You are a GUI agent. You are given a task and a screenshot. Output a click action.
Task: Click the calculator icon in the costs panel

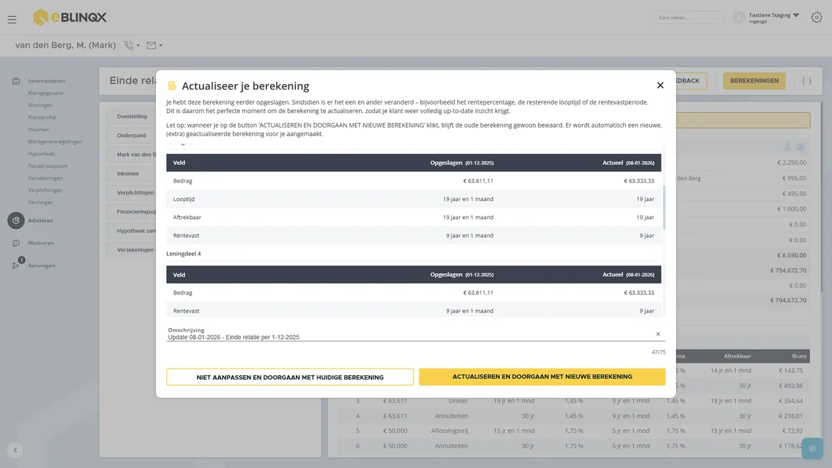point(801,147)
